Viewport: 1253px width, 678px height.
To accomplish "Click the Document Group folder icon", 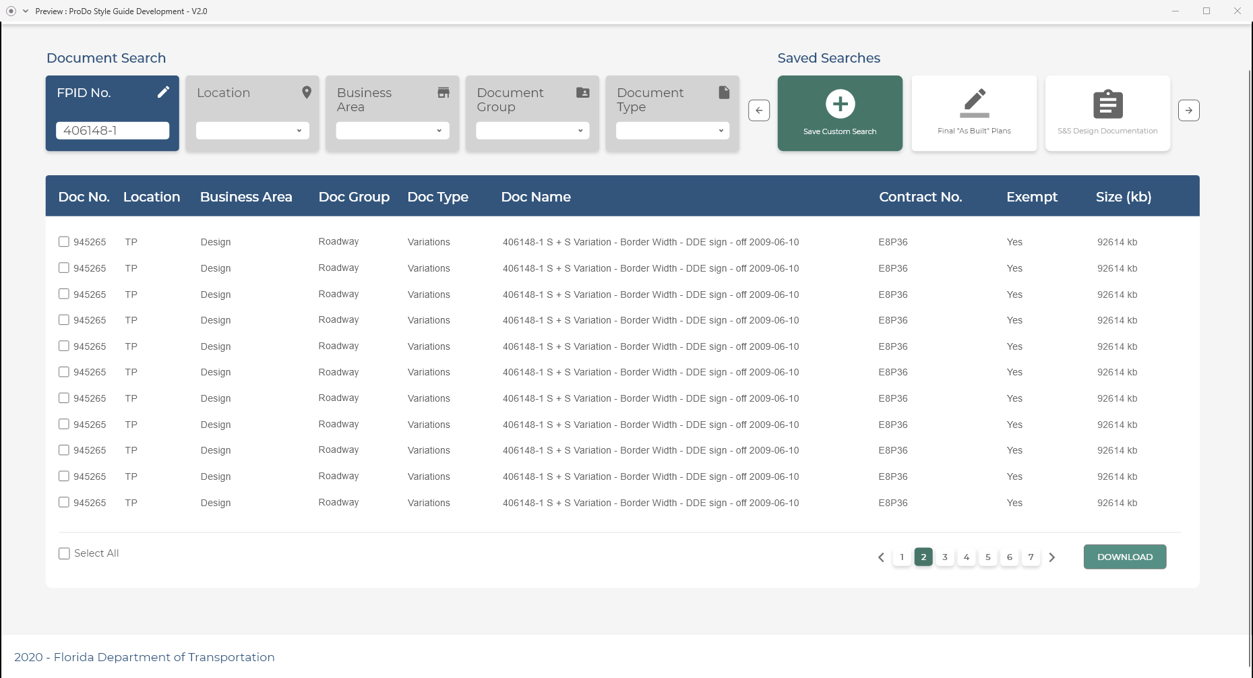I will pyautogui.click(x=583, y=92).
